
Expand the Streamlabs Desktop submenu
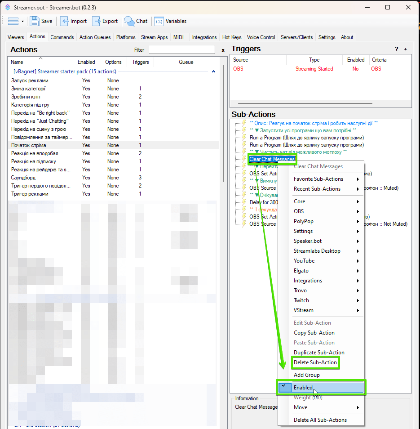point(326,251)
